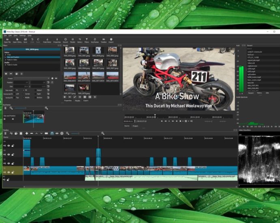
Task: Overwrite clip with the timeline down-chevron icon
Action: pos(41,133)
